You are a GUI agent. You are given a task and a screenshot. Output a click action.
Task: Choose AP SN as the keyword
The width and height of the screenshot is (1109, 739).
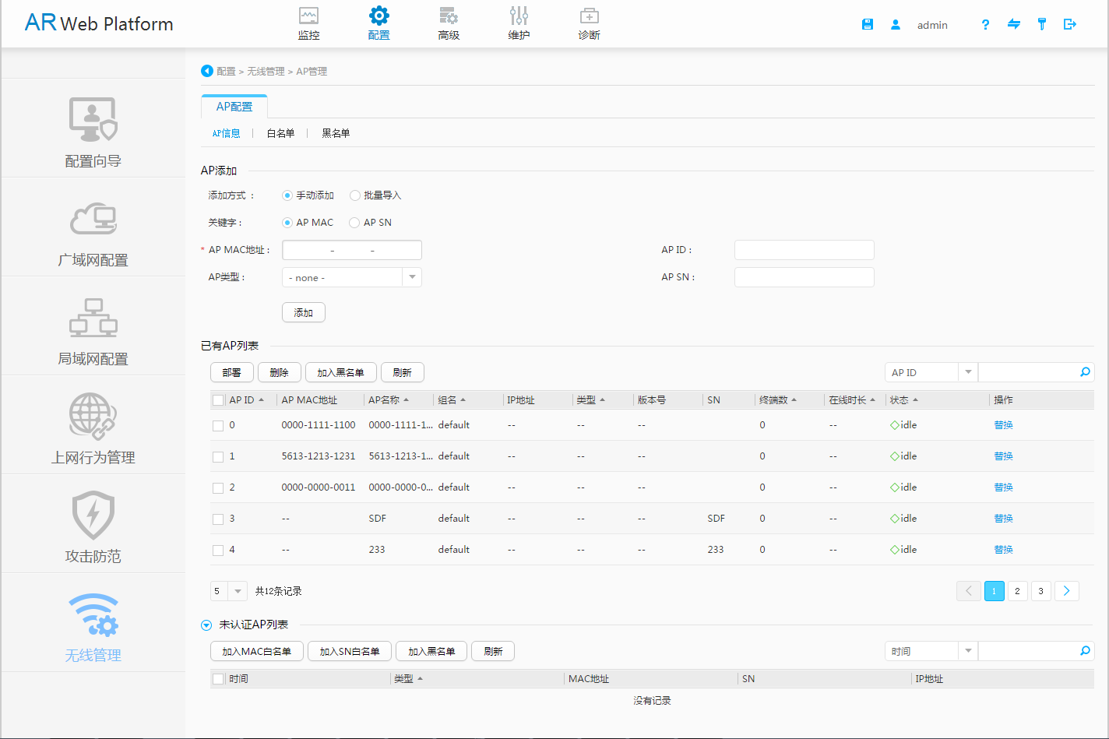355,222
